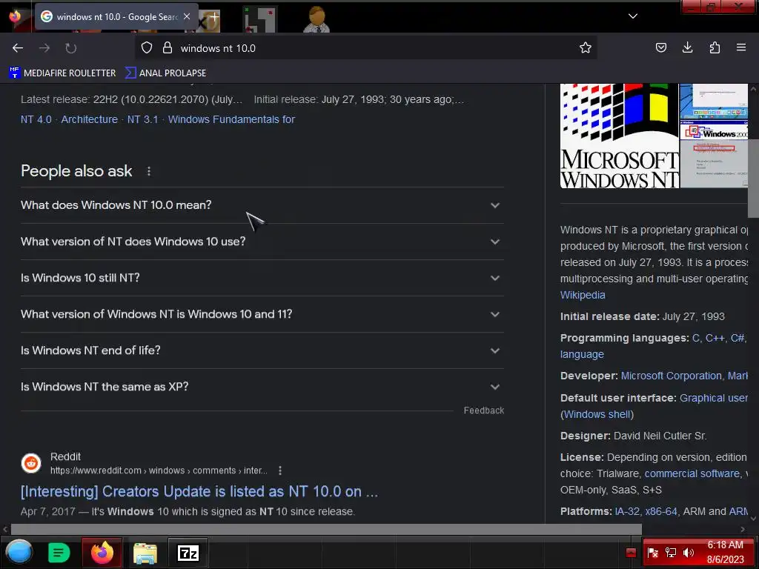This screenshot has height=569, width=759.
Task: Reload the current page
Action: (70, 48)
